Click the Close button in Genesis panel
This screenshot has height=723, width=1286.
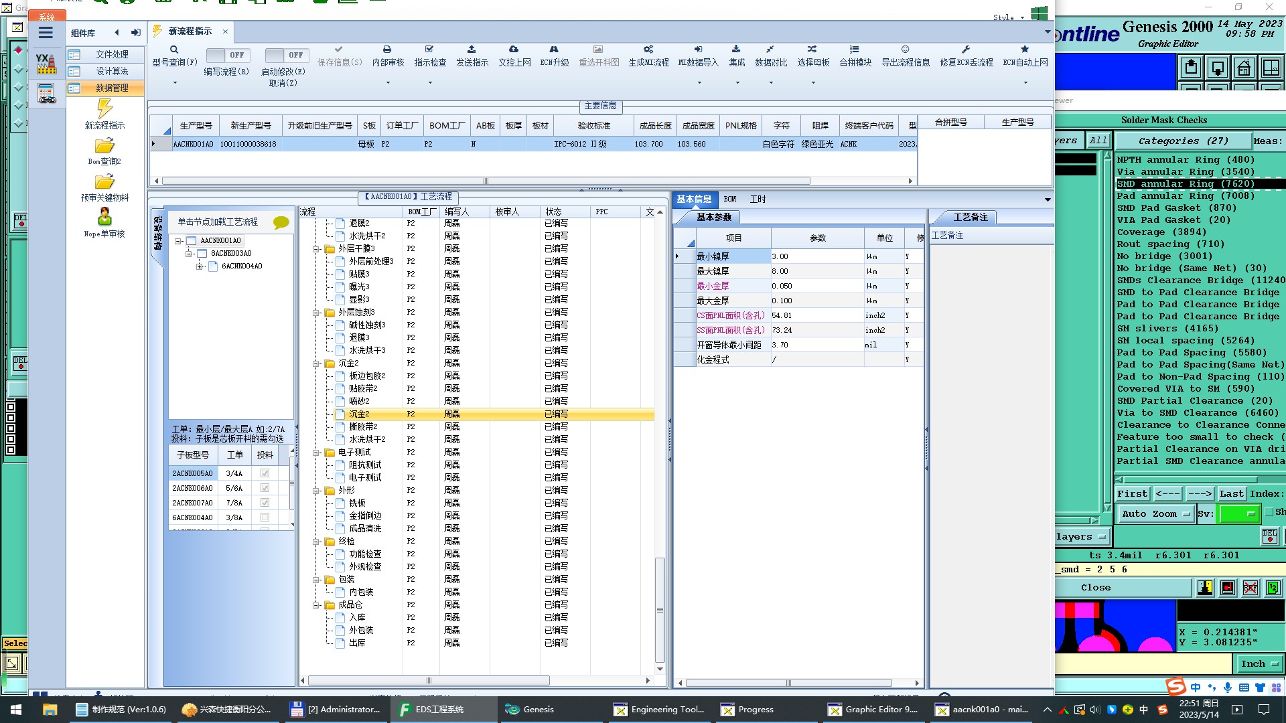[x=1095, y=588]
